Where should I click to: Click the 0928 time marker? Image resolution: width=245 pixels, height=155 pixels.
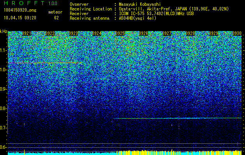(190, 33)
